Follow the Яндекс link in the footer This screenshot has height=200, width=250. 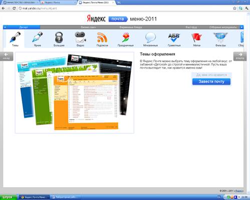(239, 191)
